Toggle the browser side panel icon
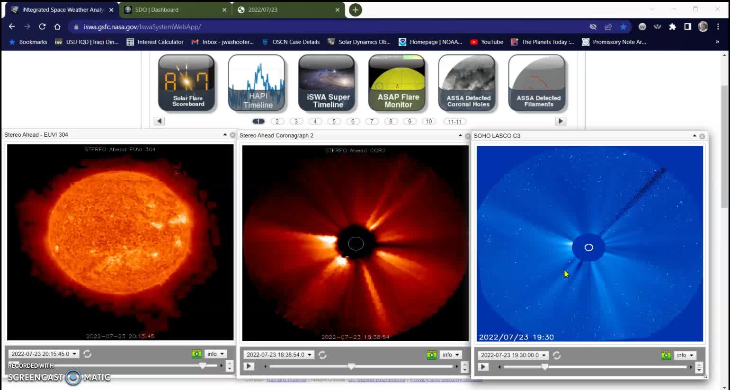The width and height of the screenshot is (730, 390). [x=687, y=27]
